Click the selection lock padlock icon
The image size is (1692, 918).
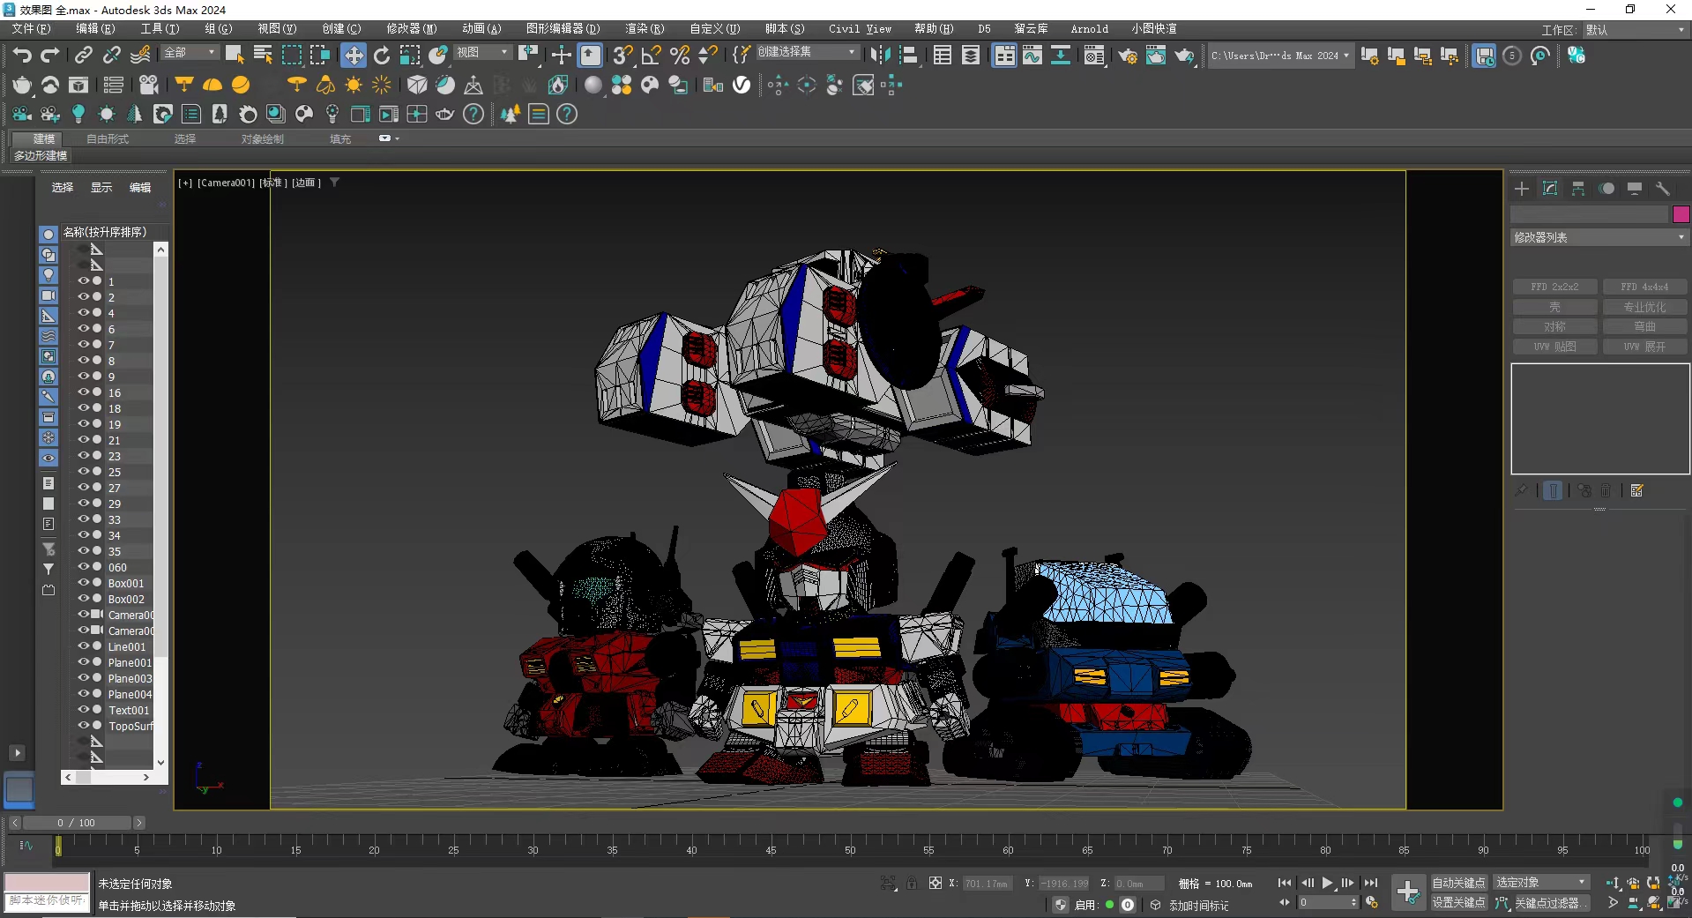[x=912, y=883]
